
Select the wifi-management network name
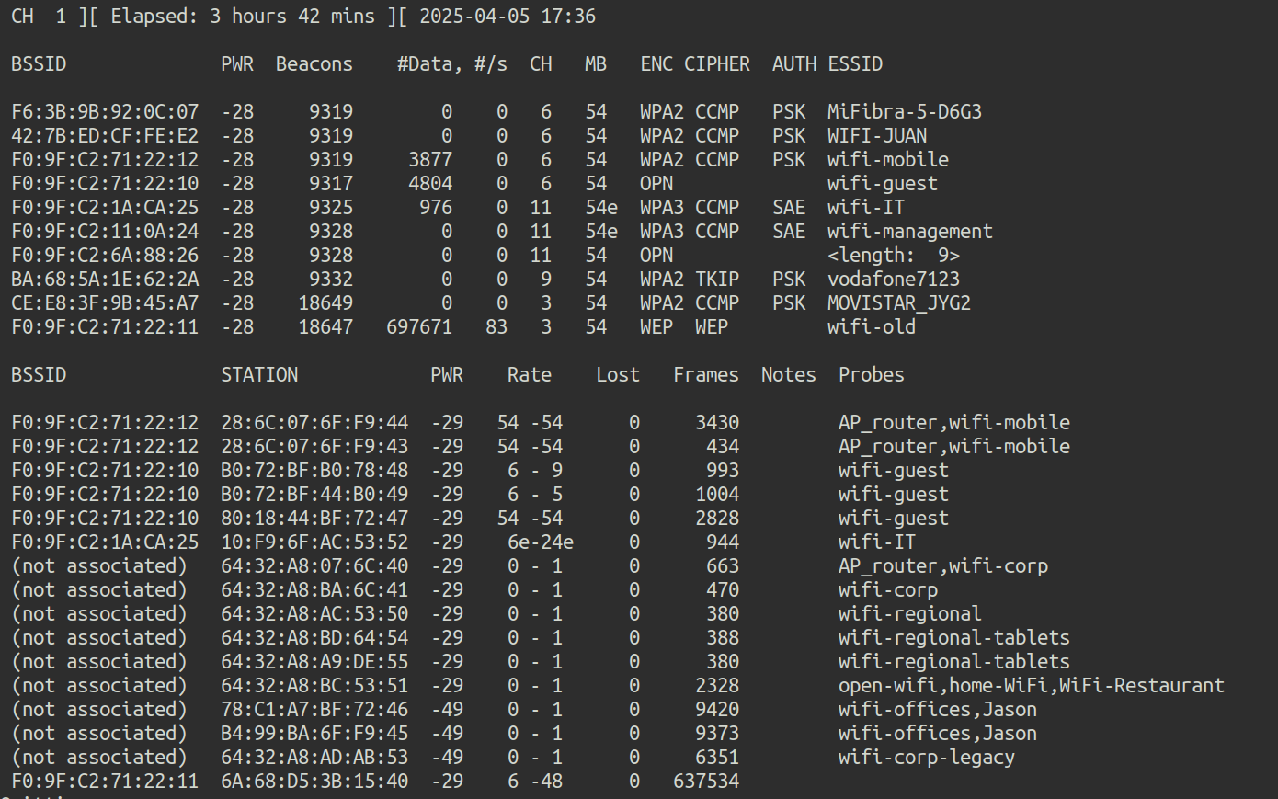coord(909,231)
